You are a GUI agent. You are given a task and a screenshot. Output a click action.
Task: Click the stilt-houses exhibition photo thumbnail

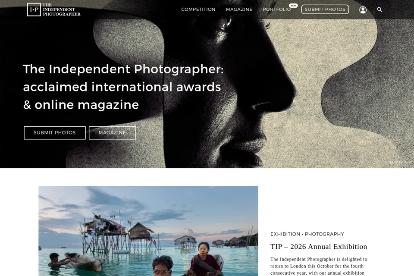click(148, 231)
